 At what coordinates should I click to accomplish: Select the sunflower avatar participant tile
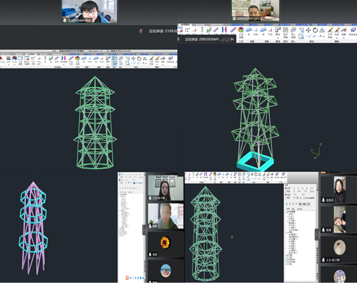(165, 243)
